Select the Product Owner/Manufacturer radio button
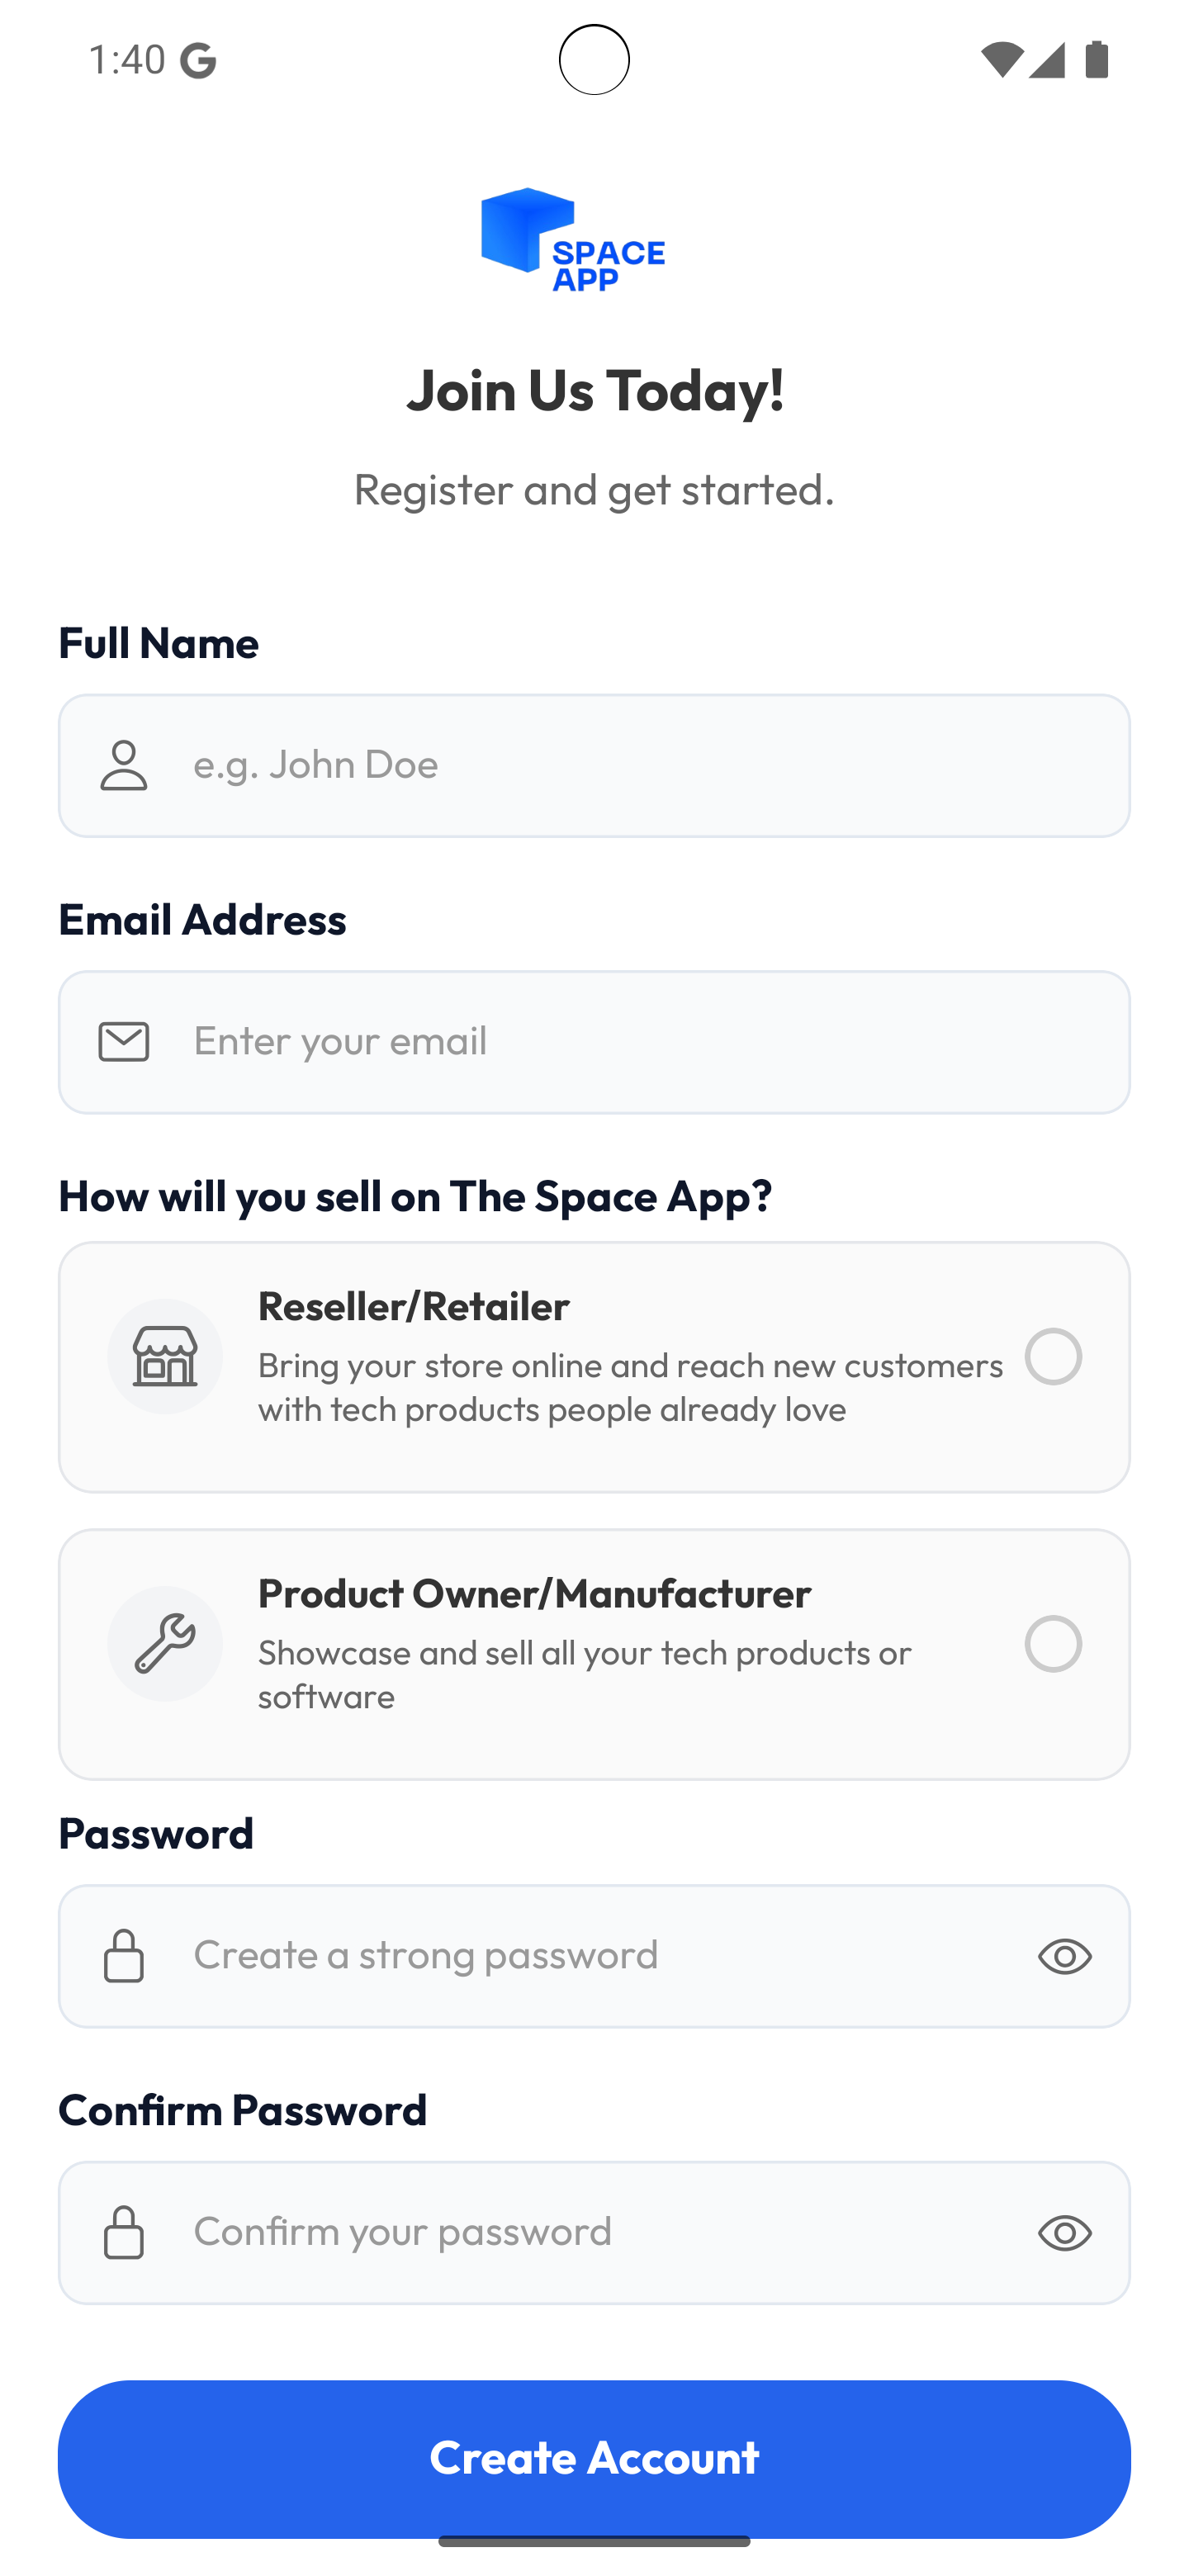The image size is (1189, 2576). pos(1053,1643)
